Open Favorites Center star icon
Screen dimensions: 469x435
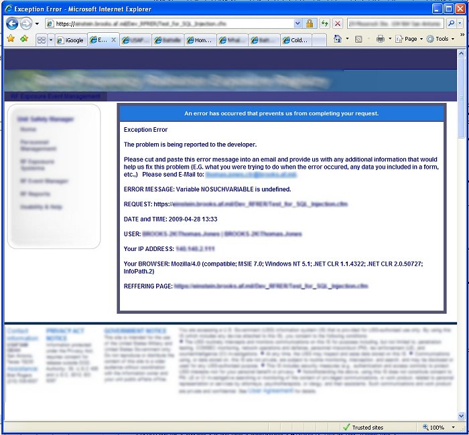[11, 39]
